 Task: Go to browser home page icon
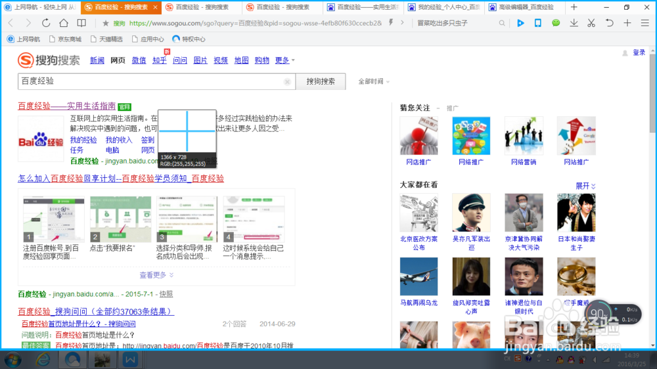pyautogui.click(x=64, y=23)
